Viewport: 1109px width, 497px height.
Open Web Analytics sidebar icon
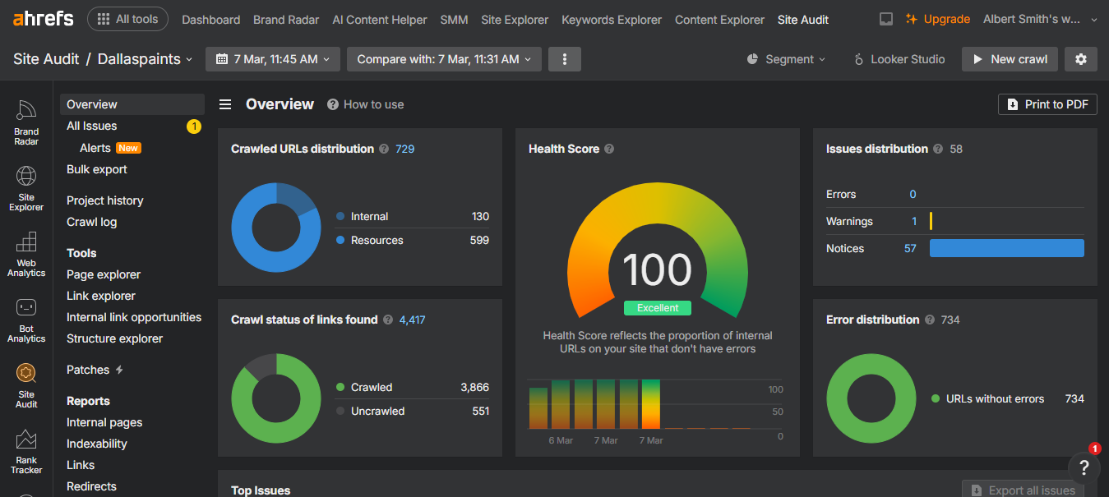[26, 254]
